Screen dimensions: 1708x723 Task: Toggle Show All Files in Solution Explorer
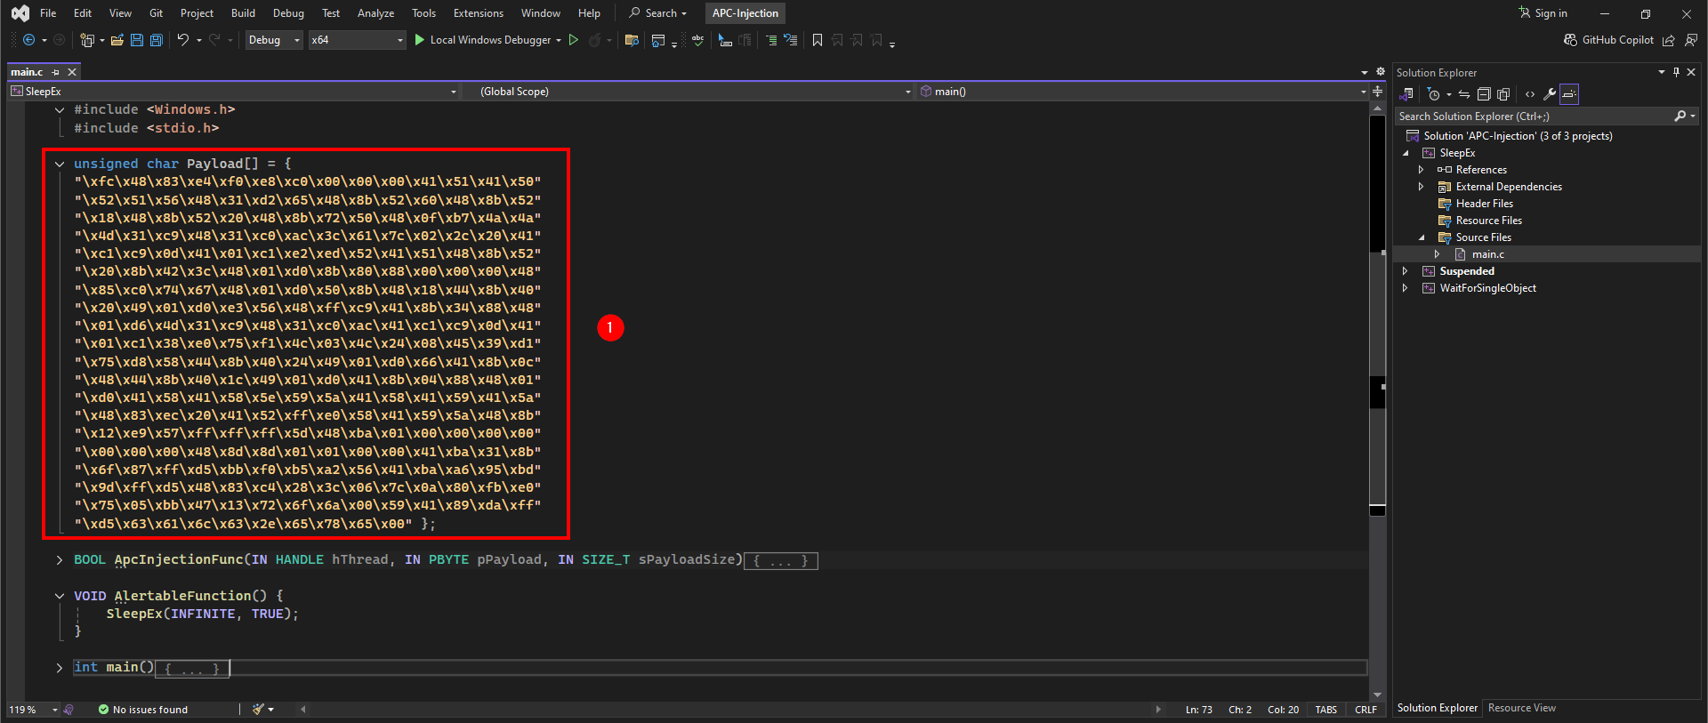(1503, 94)
